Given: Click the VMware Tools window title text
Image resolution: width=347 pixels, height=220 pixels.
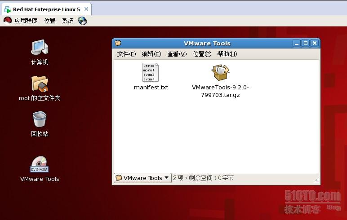Looking at the screenshot, I should coord(207,44).
